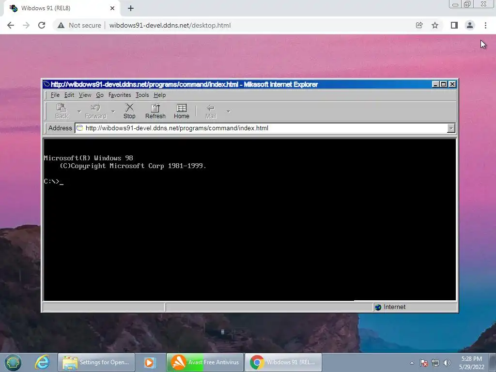Expand the Back history dropdown arrow

(x=79, y=111)
